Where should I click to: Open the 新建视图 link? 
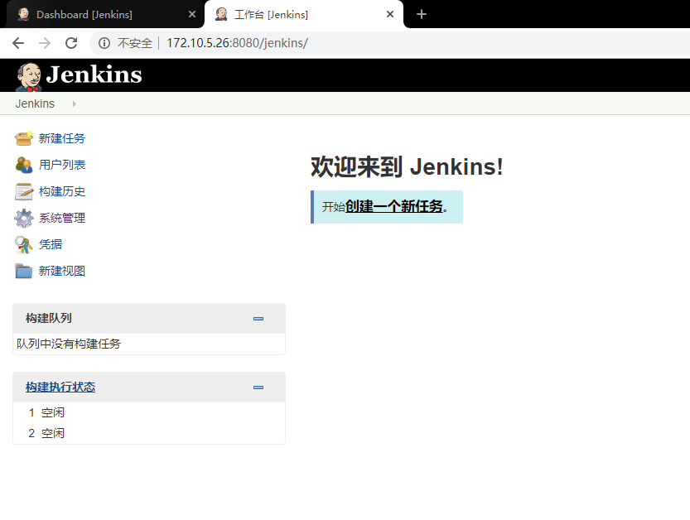pos(62,271)
